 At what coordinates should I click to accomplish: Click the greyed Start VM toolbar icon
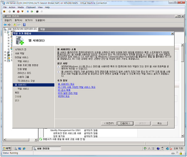[10, 11]
